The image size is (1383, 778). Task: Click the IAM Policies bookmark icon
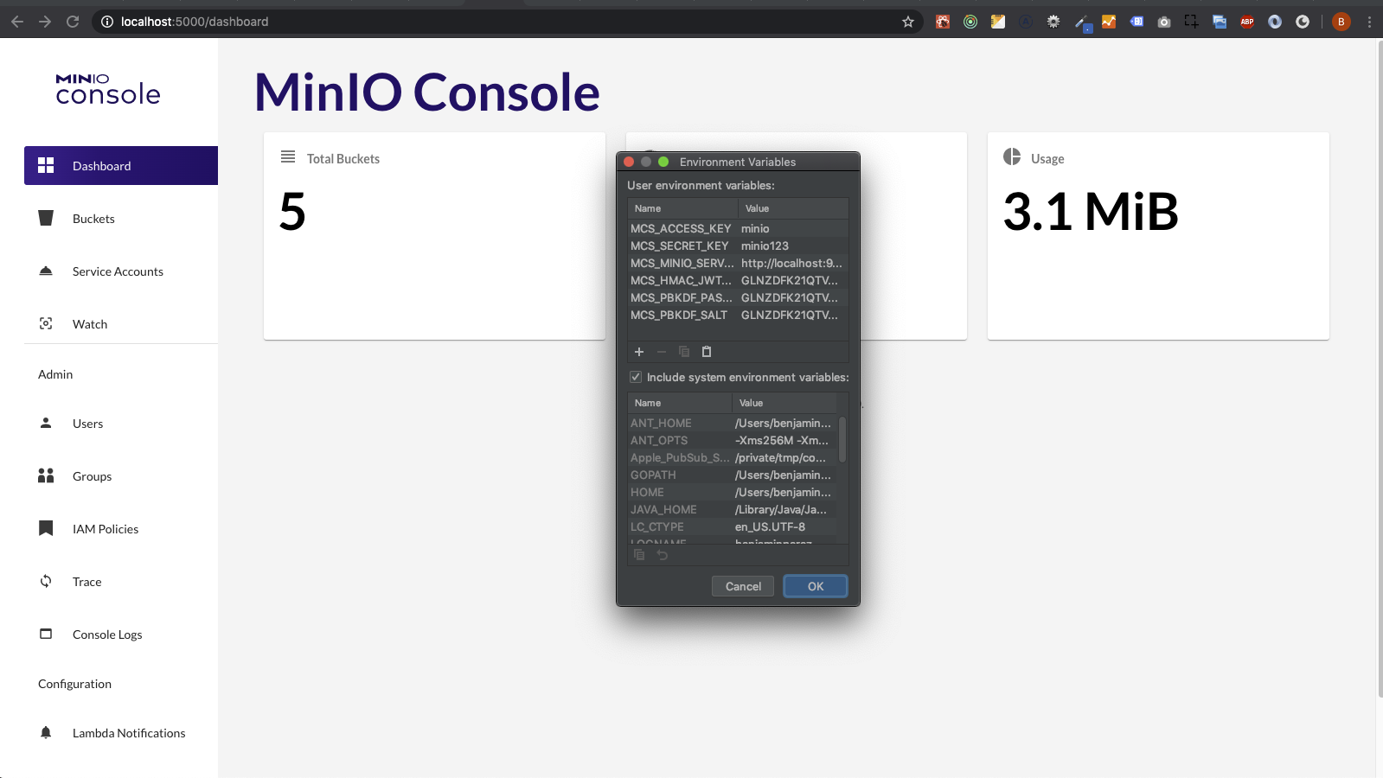46,528
